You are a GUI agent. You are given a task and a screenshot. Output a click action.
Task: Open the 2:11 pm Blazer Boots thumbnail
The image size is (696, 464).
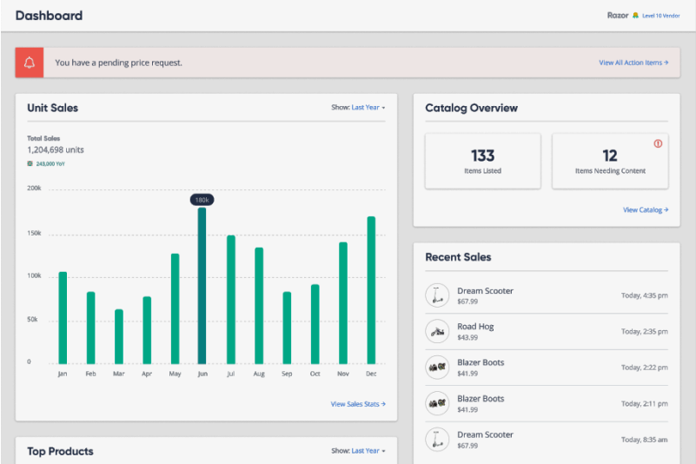click(437, 403)
